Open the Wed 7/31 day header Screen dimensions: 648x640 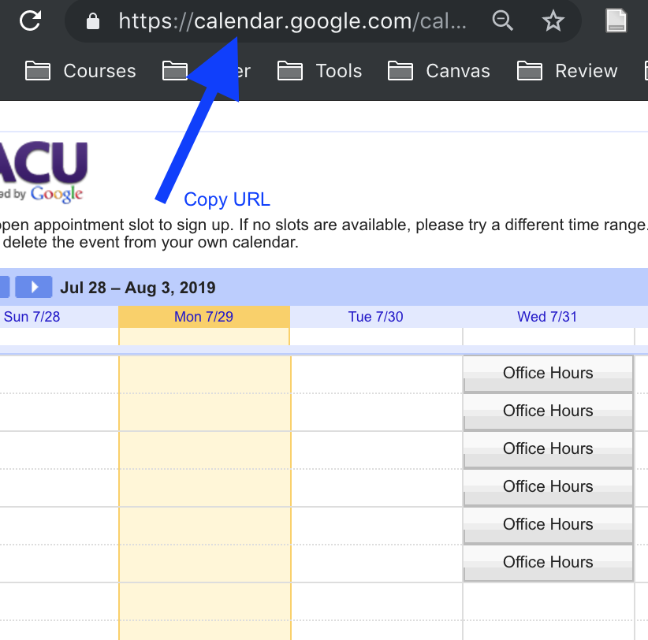[x=547, y=317]
